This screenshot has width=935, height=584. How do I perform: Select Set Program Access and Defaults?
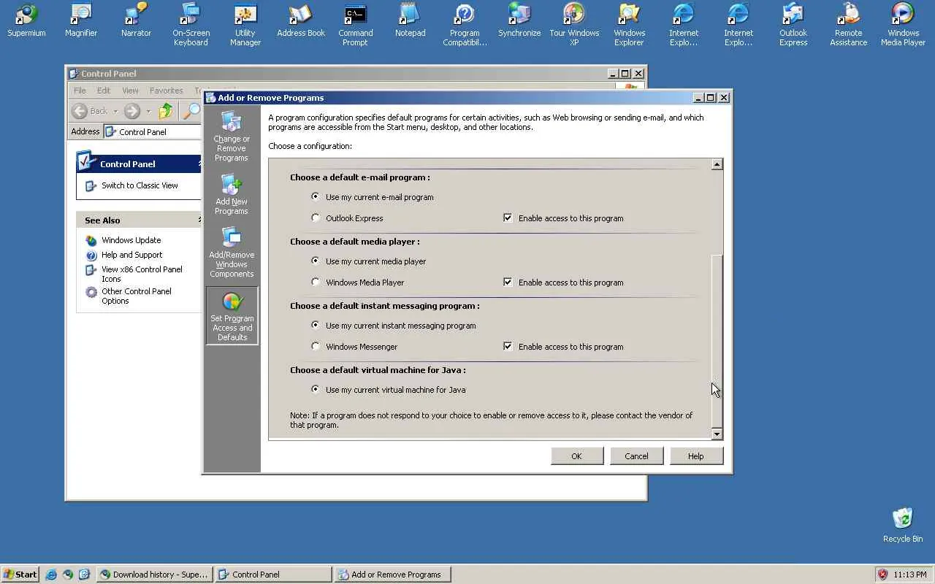232,316
